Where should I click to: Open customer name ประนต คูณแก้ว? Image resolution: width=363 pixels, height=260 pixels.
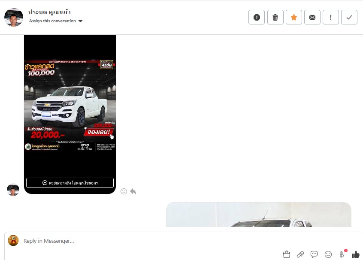(49, 12)
